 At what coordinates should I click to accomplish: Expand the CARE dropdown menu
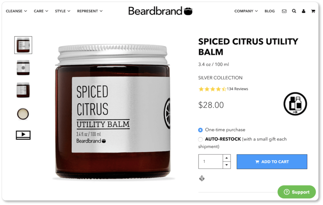[41, 11]
